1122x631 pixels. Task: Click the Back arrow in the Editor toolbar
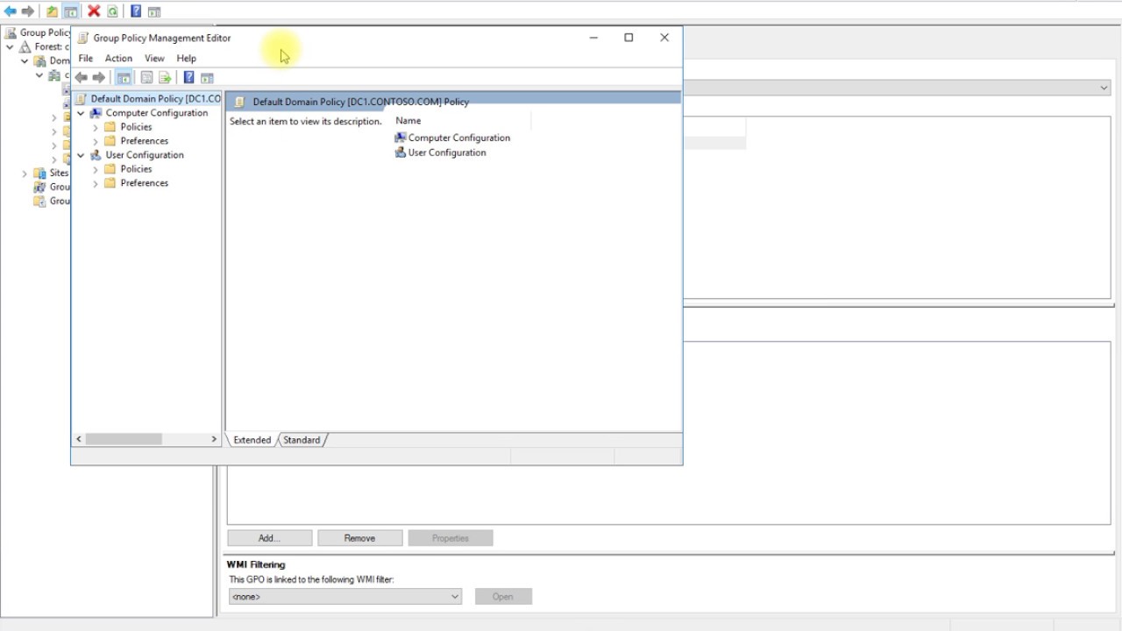81,78
